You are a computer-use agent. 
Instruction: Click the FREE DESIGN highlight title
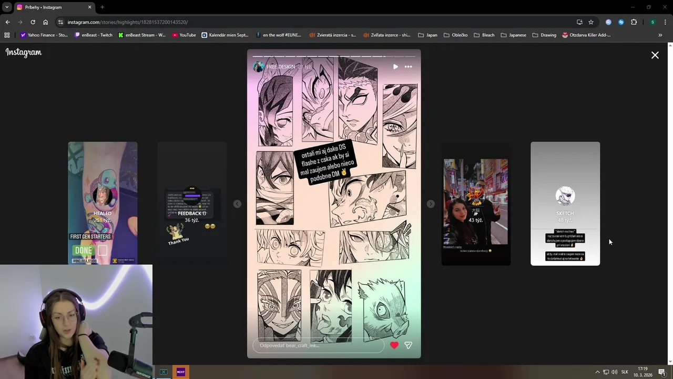281,67
